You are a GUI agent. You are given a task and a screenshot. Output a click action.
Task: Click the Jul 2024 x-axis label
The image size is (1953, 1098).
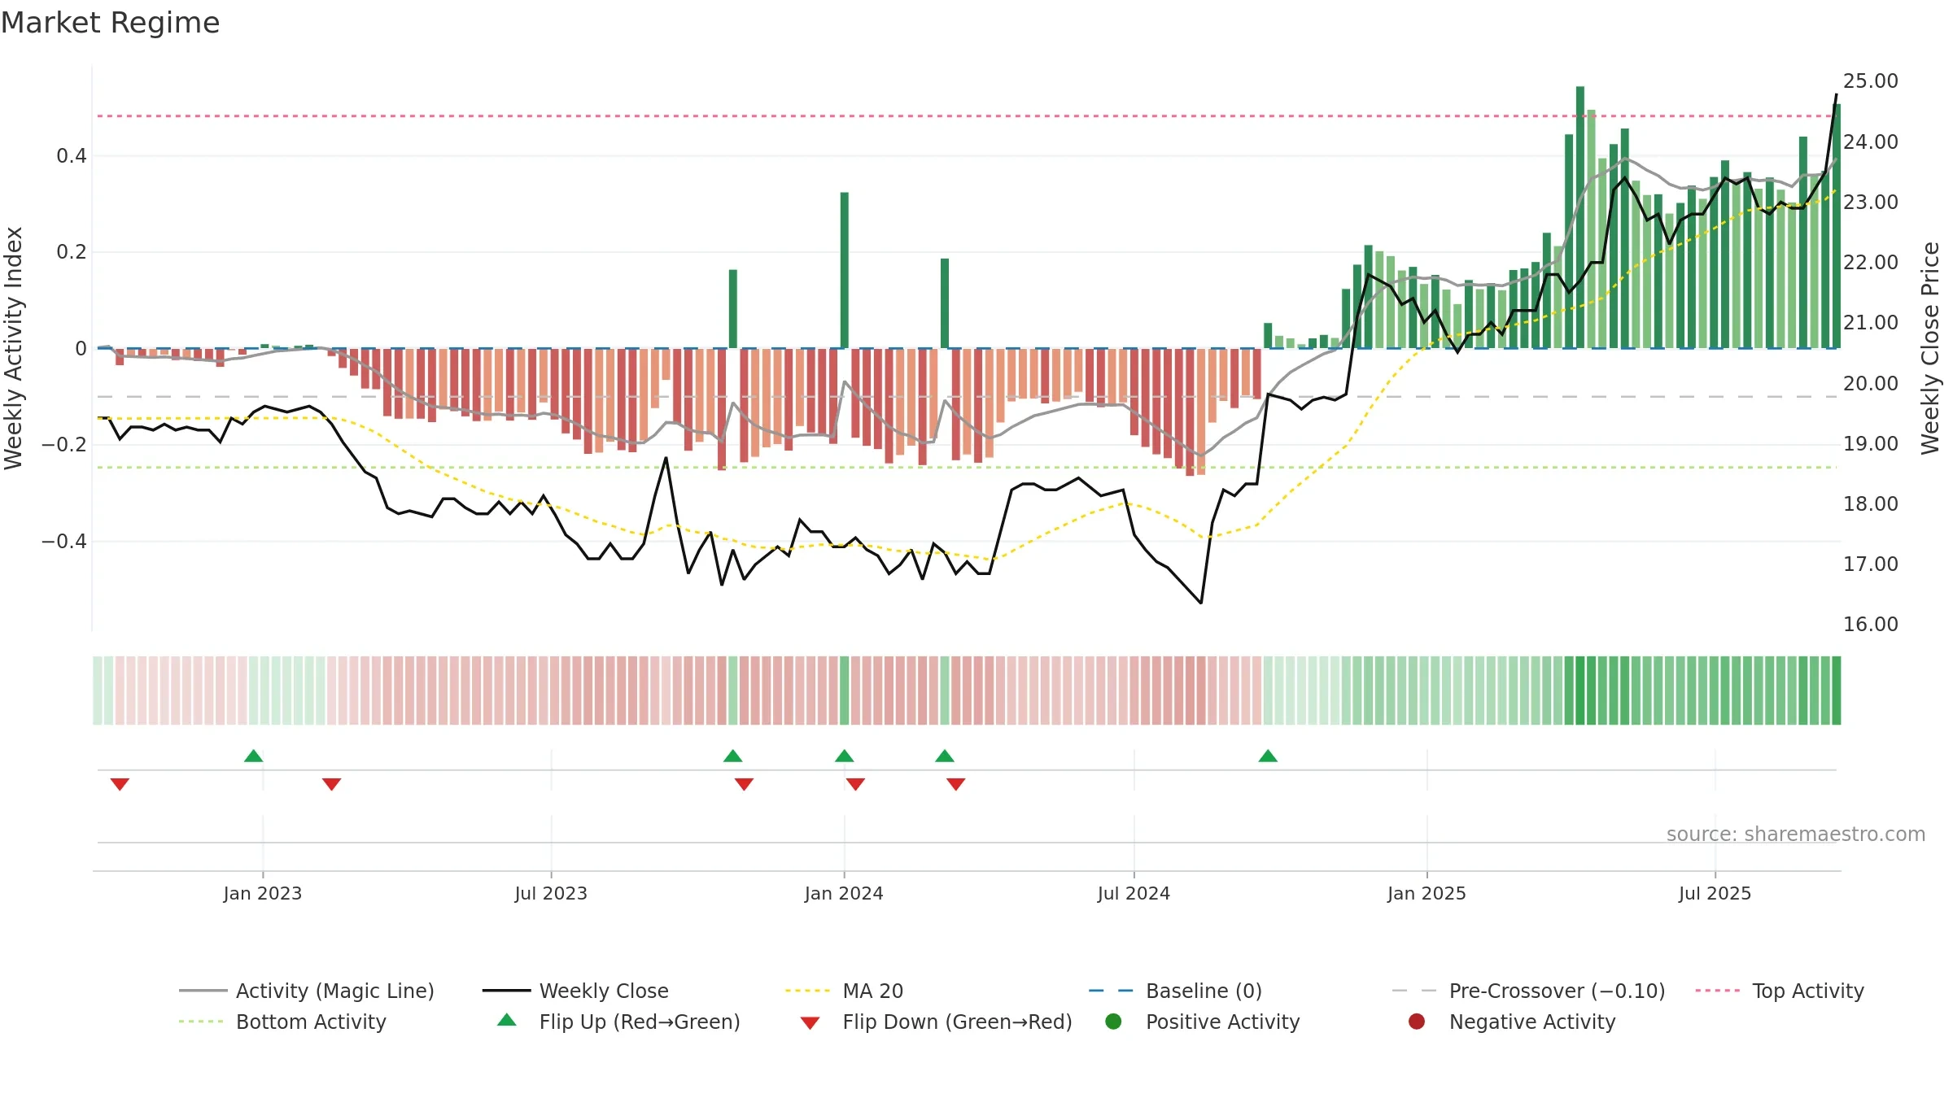pyautogui.click(x=1134, y=893)
